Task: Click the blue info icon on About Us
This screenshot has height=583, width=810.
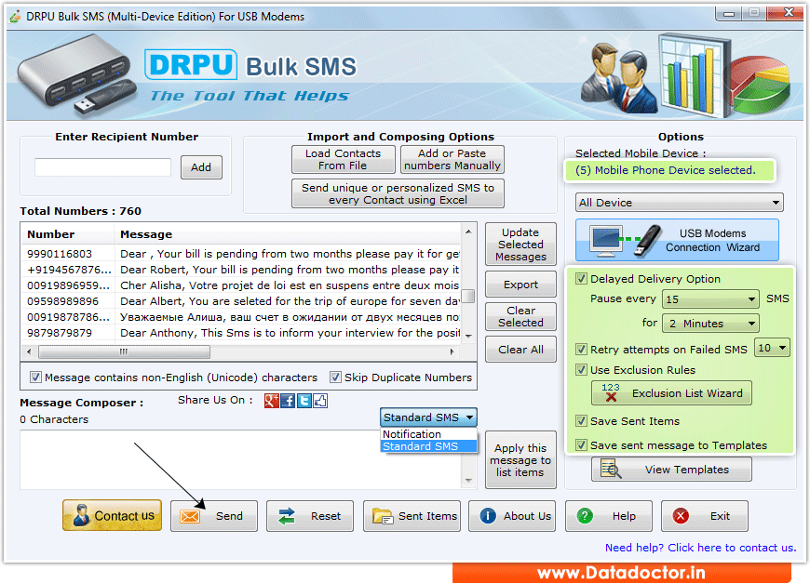Action: pos(488,516)
